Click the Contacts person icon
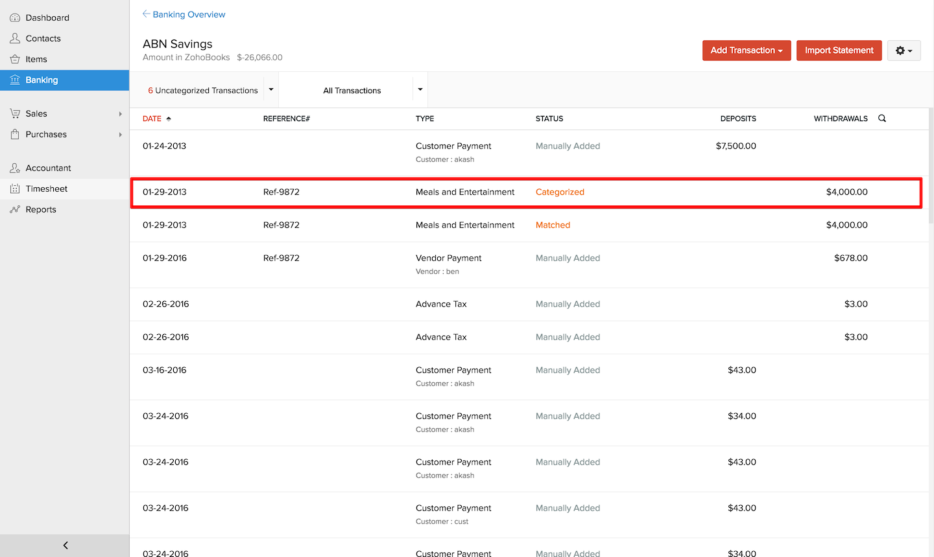 [x=15, y=38]
